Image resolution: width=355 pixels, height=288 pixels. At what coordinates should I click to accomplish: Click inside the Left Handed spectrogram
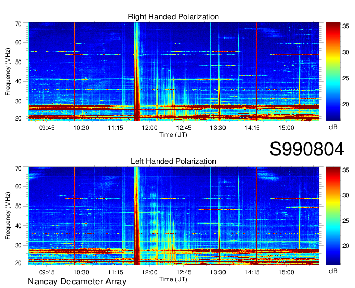(x=173, y=216)
